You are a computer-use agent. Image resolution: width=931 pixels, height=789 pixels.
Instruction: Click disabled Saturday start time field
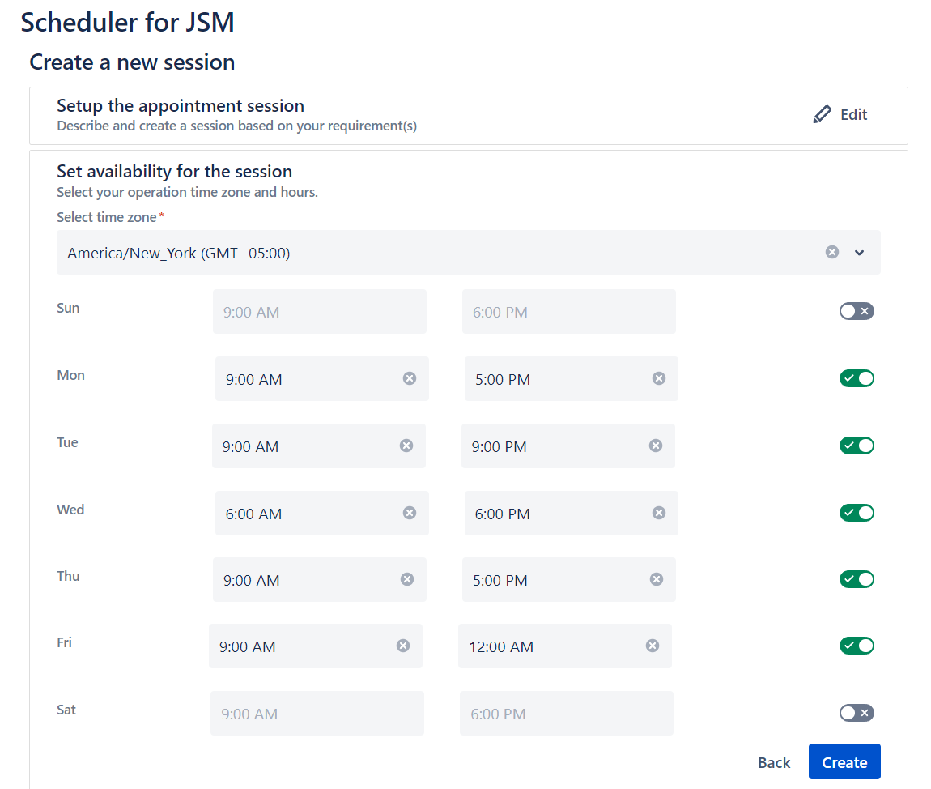(x=317, y=713)
